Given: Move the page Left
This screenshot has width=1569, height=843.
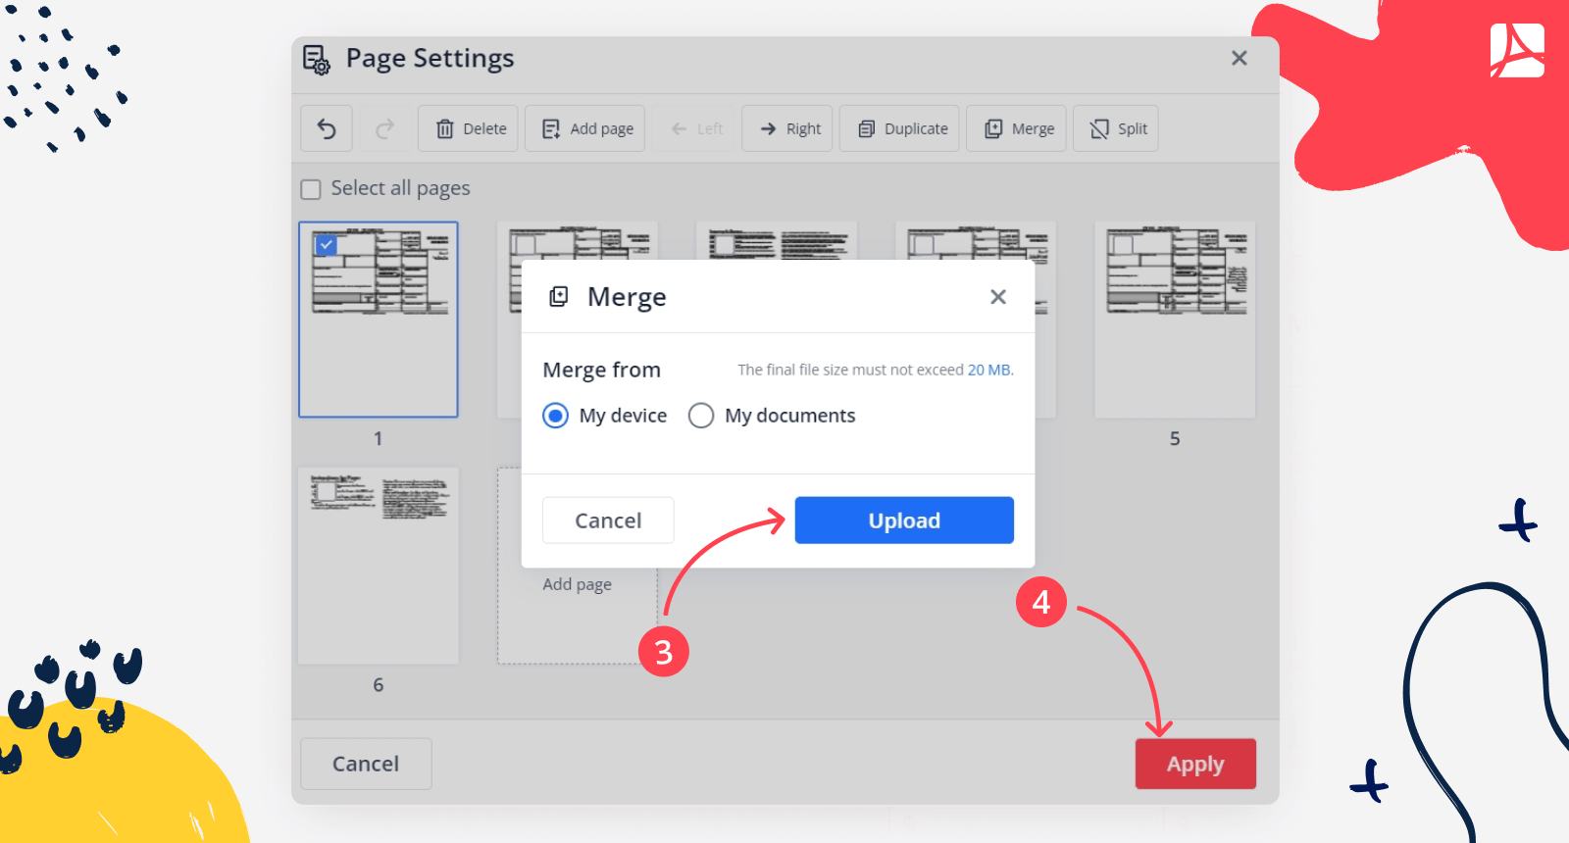Looking at the screenshot, I should 696,128.
